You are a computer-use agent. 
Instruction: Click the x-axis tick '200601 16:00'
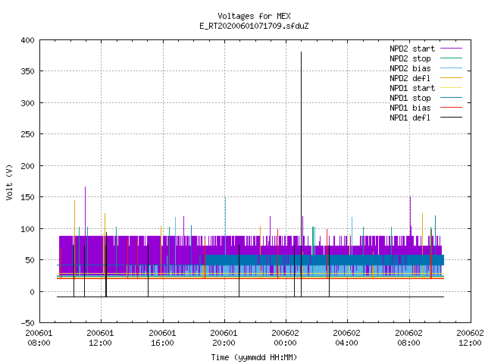(x=162, y=338)
